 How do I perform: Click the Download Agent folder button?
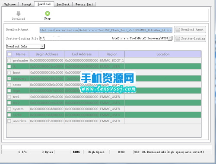coord(190,30)
